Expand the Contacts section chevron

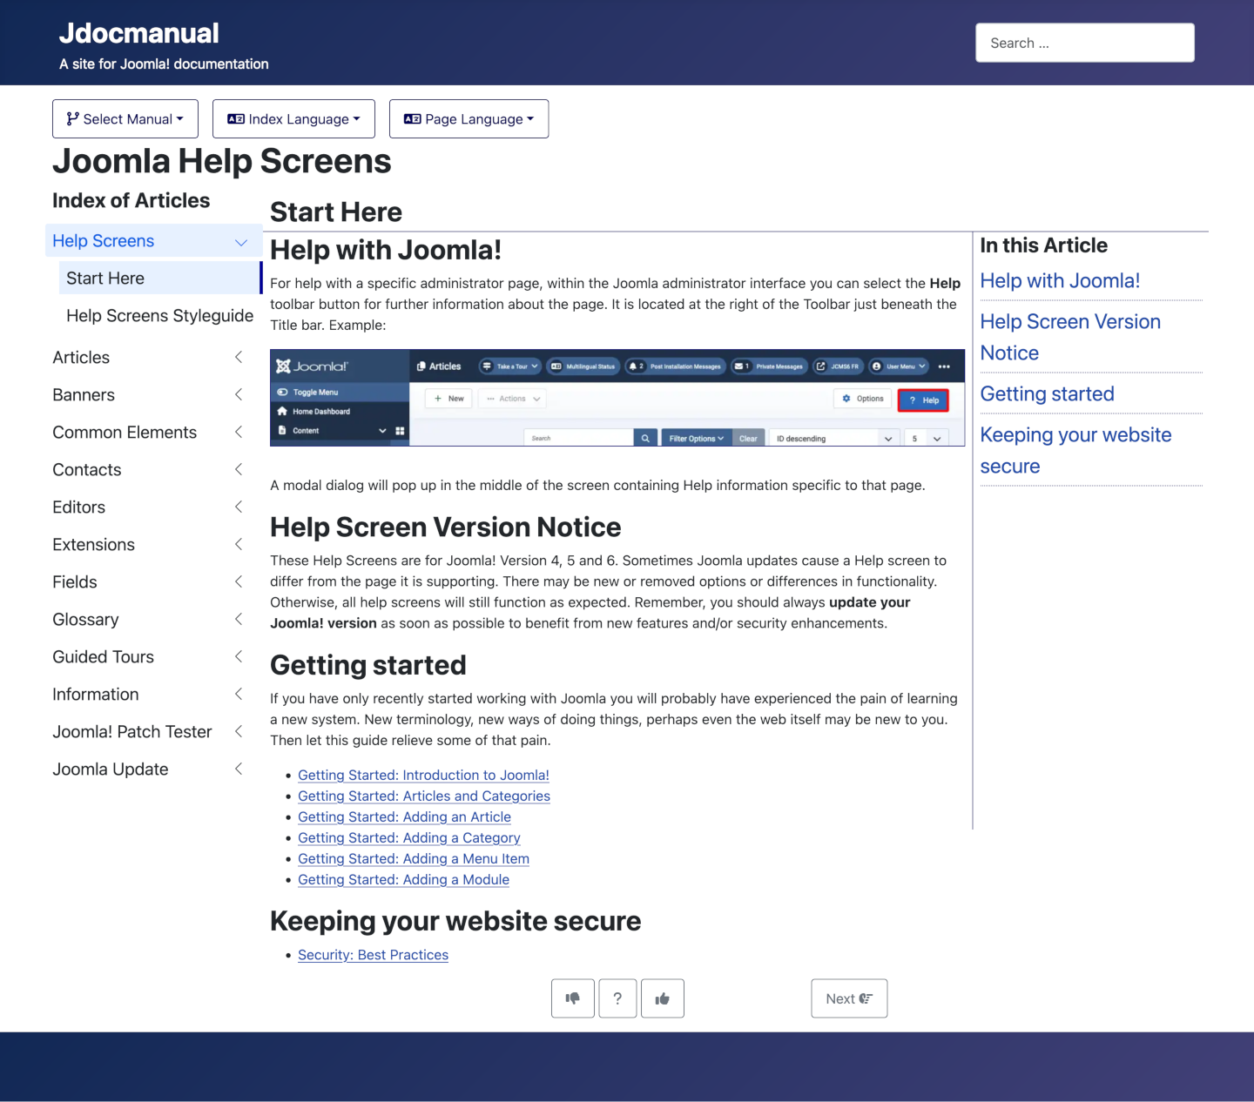239,469
